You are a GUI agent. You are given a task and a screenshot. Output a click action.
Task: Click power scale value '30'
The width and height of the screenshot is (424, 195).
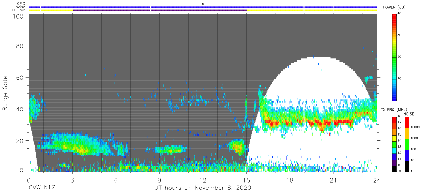[x=399, y=35]
